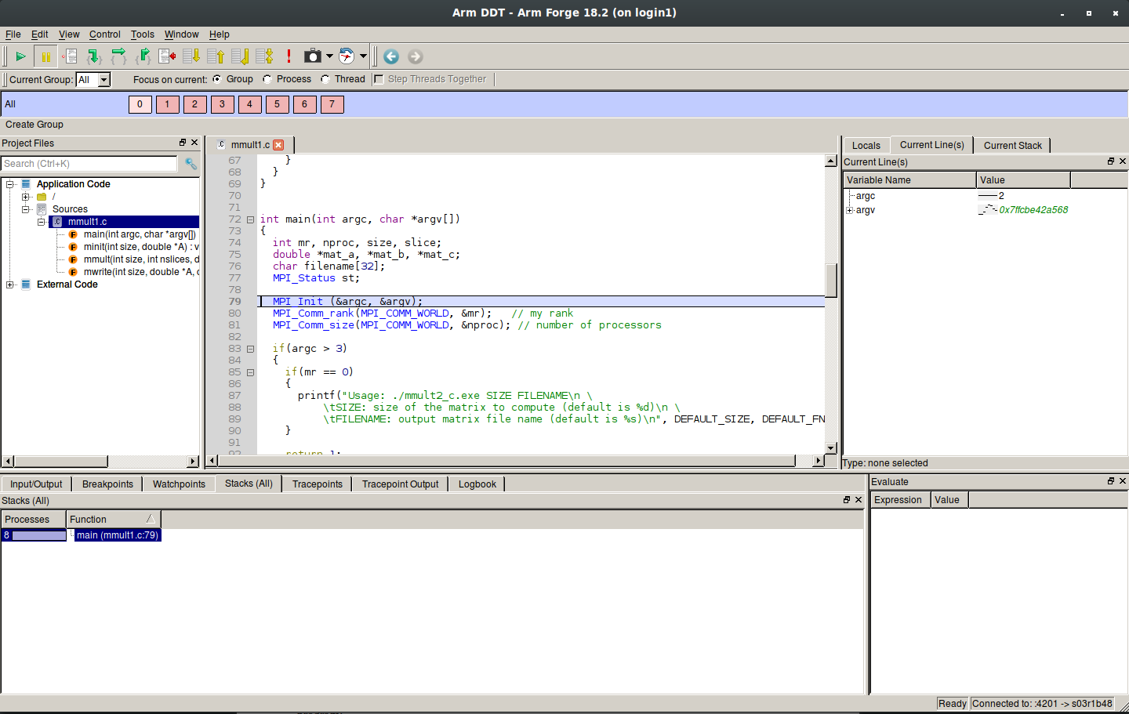The width and height of the screenshot is (1129, 714).
Task: Select process 7 in the All group
Action: pyautogui.click(x=332, y=104)
